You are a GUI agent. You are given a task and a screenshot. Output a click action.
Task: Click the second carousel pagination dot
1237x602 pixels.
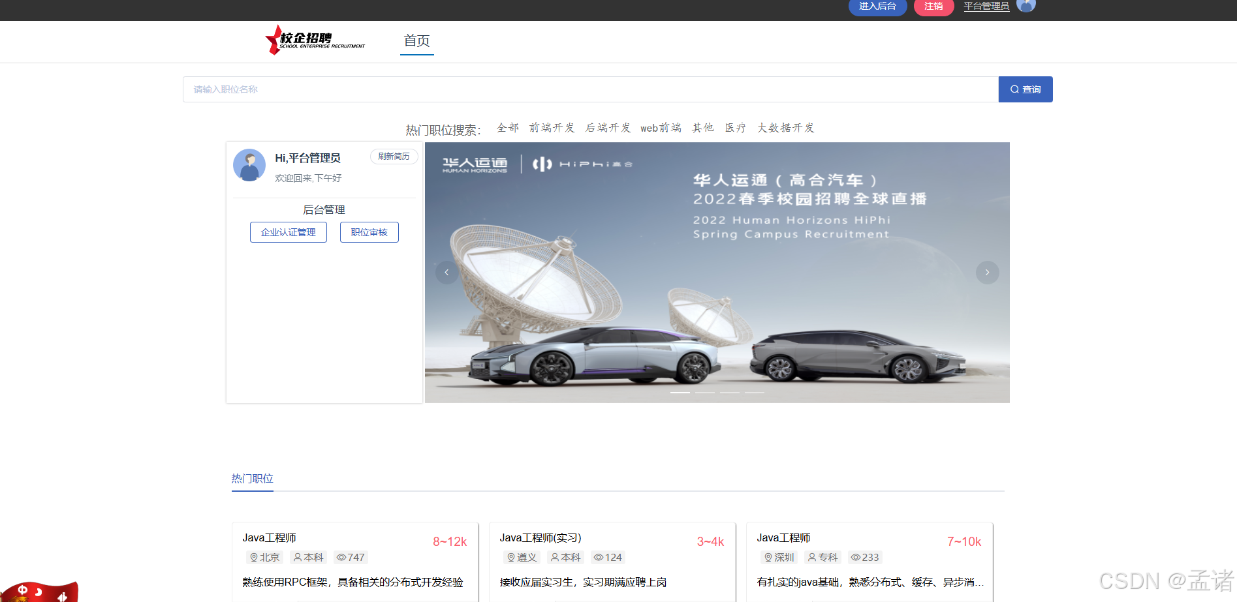click(x=704, y=393)
